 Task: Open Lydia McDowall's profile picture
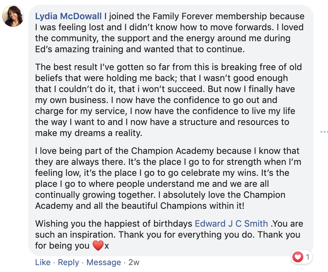(13, 16)
